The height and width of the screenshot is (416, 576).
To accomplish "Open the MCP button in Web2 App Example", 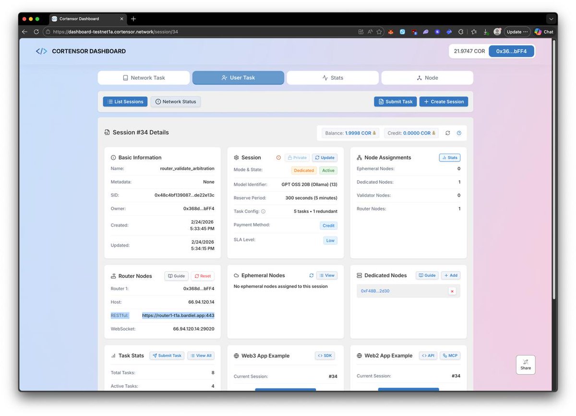I will [450, 356].
